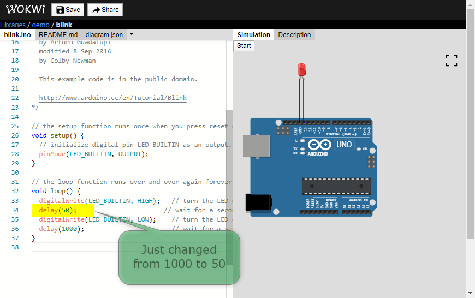Expand the file tabs dropdown arrow

pos(132,34)
